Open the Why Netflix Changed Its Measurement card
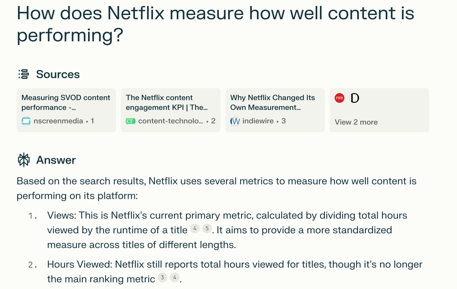The height and width of the screenshot is (289, 457). (x=275, y=110)
